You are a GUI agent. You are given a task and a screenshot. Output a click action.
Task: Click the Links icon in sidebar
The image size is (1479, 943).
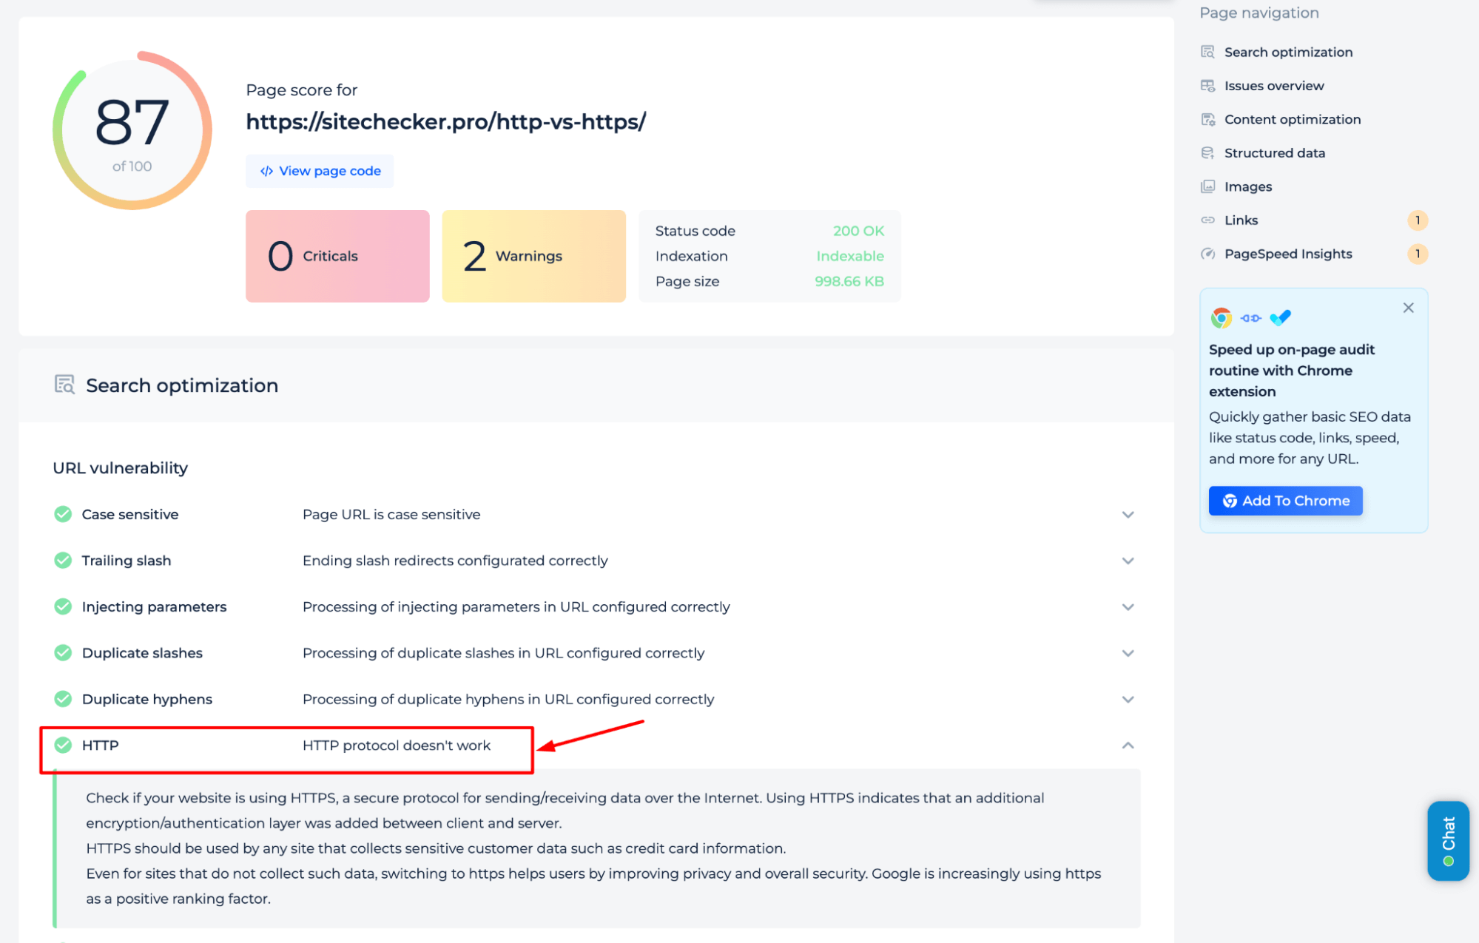[x=1206, y=220]
